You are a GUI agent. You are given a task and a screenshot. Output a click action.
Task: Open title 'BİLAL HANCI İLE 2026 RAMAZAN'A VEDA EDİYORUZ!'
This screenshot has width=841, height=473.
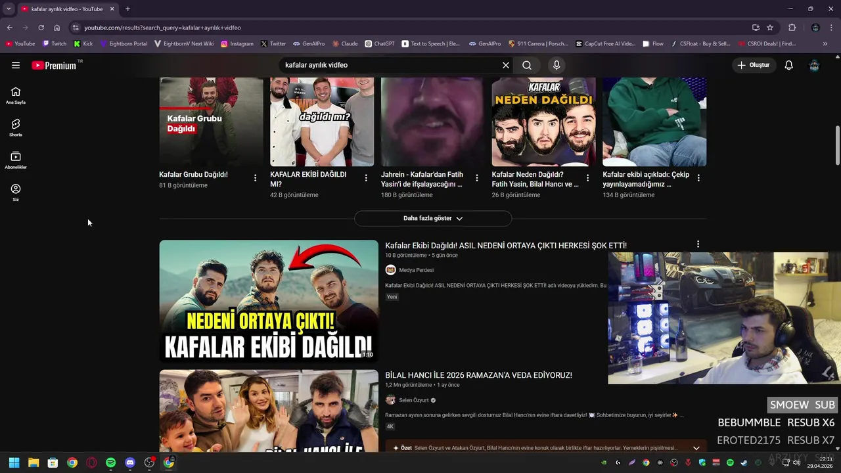pyautogui.click(x=478, y=375)
